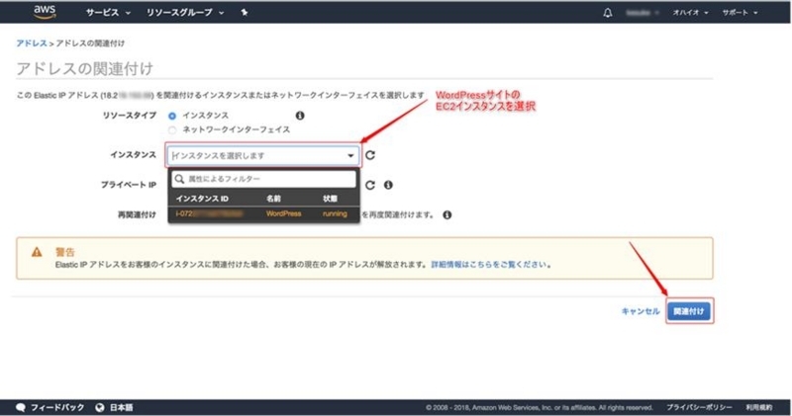This screenshot has height=416, width=792.
Task: Focus the 属性によるフィルター search field
Action: tap(263, 179)
